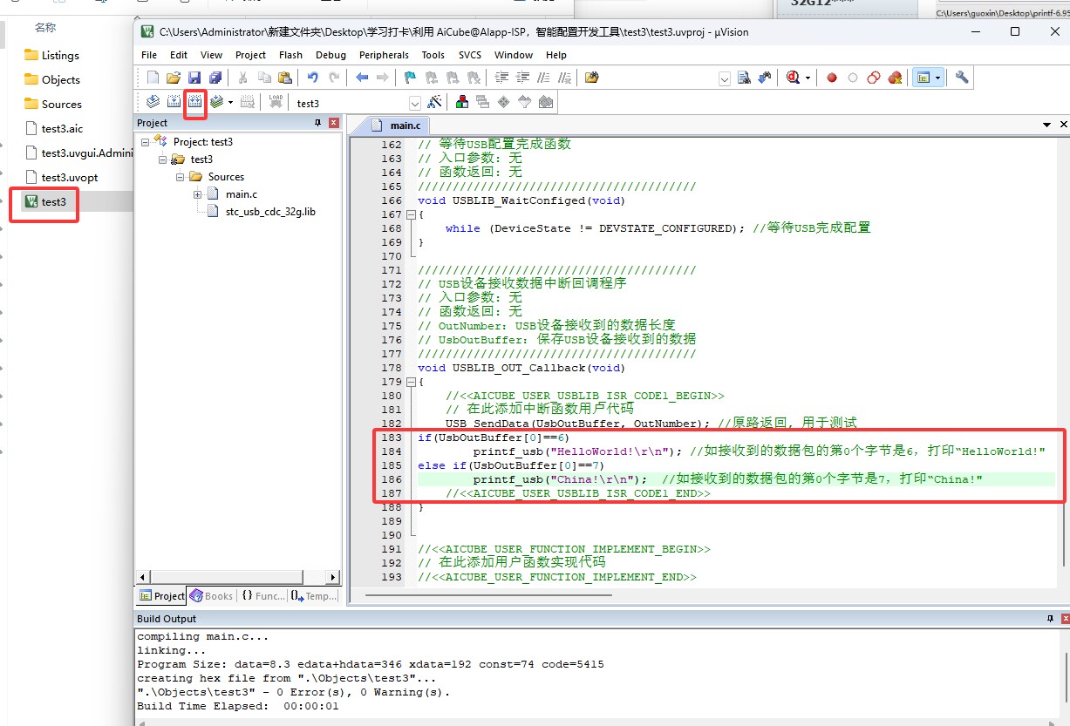Pin toggle on the Project panel
1070x726 pixels.
click(x=317, y=123)
